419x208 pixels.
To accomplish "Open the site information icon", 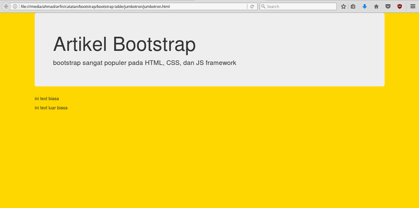I will [x=15, y=6].
